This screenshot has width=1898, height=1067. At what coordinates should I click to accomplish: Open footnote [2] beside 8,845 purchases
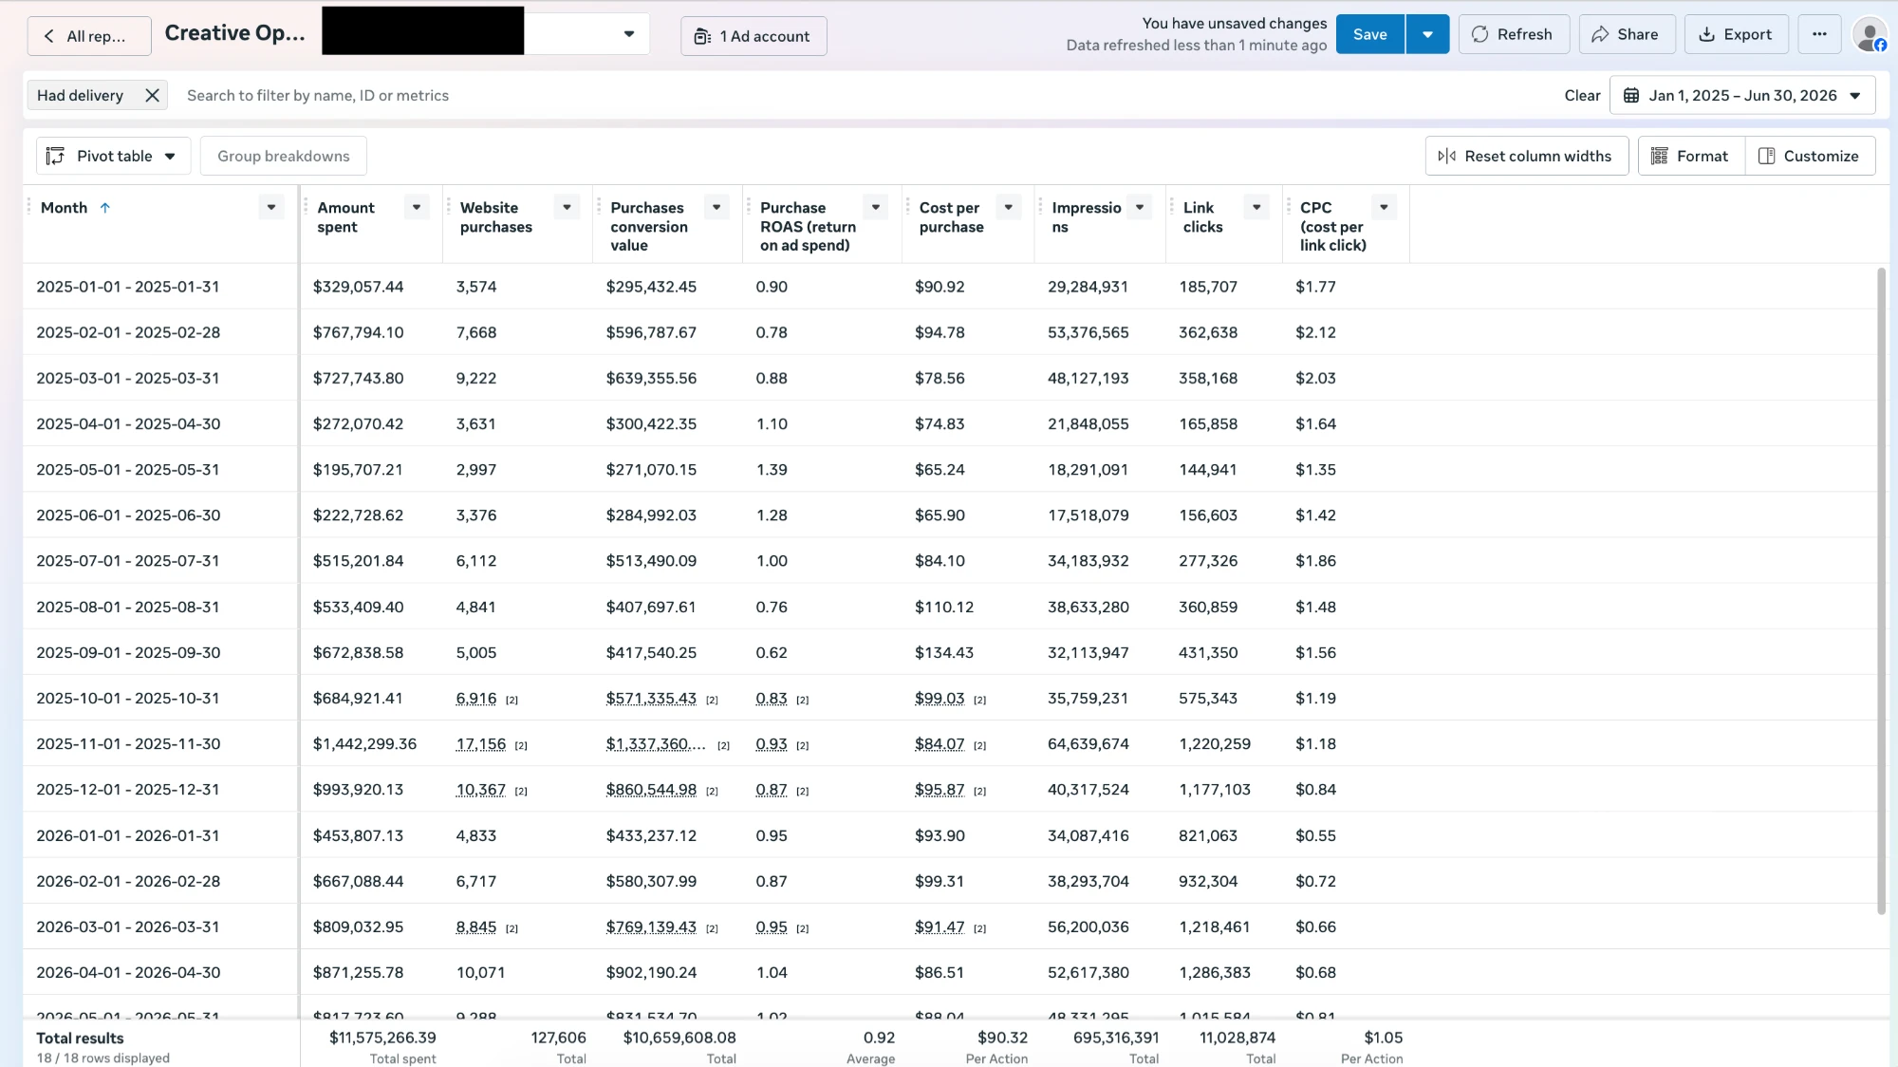coord(512,928)
